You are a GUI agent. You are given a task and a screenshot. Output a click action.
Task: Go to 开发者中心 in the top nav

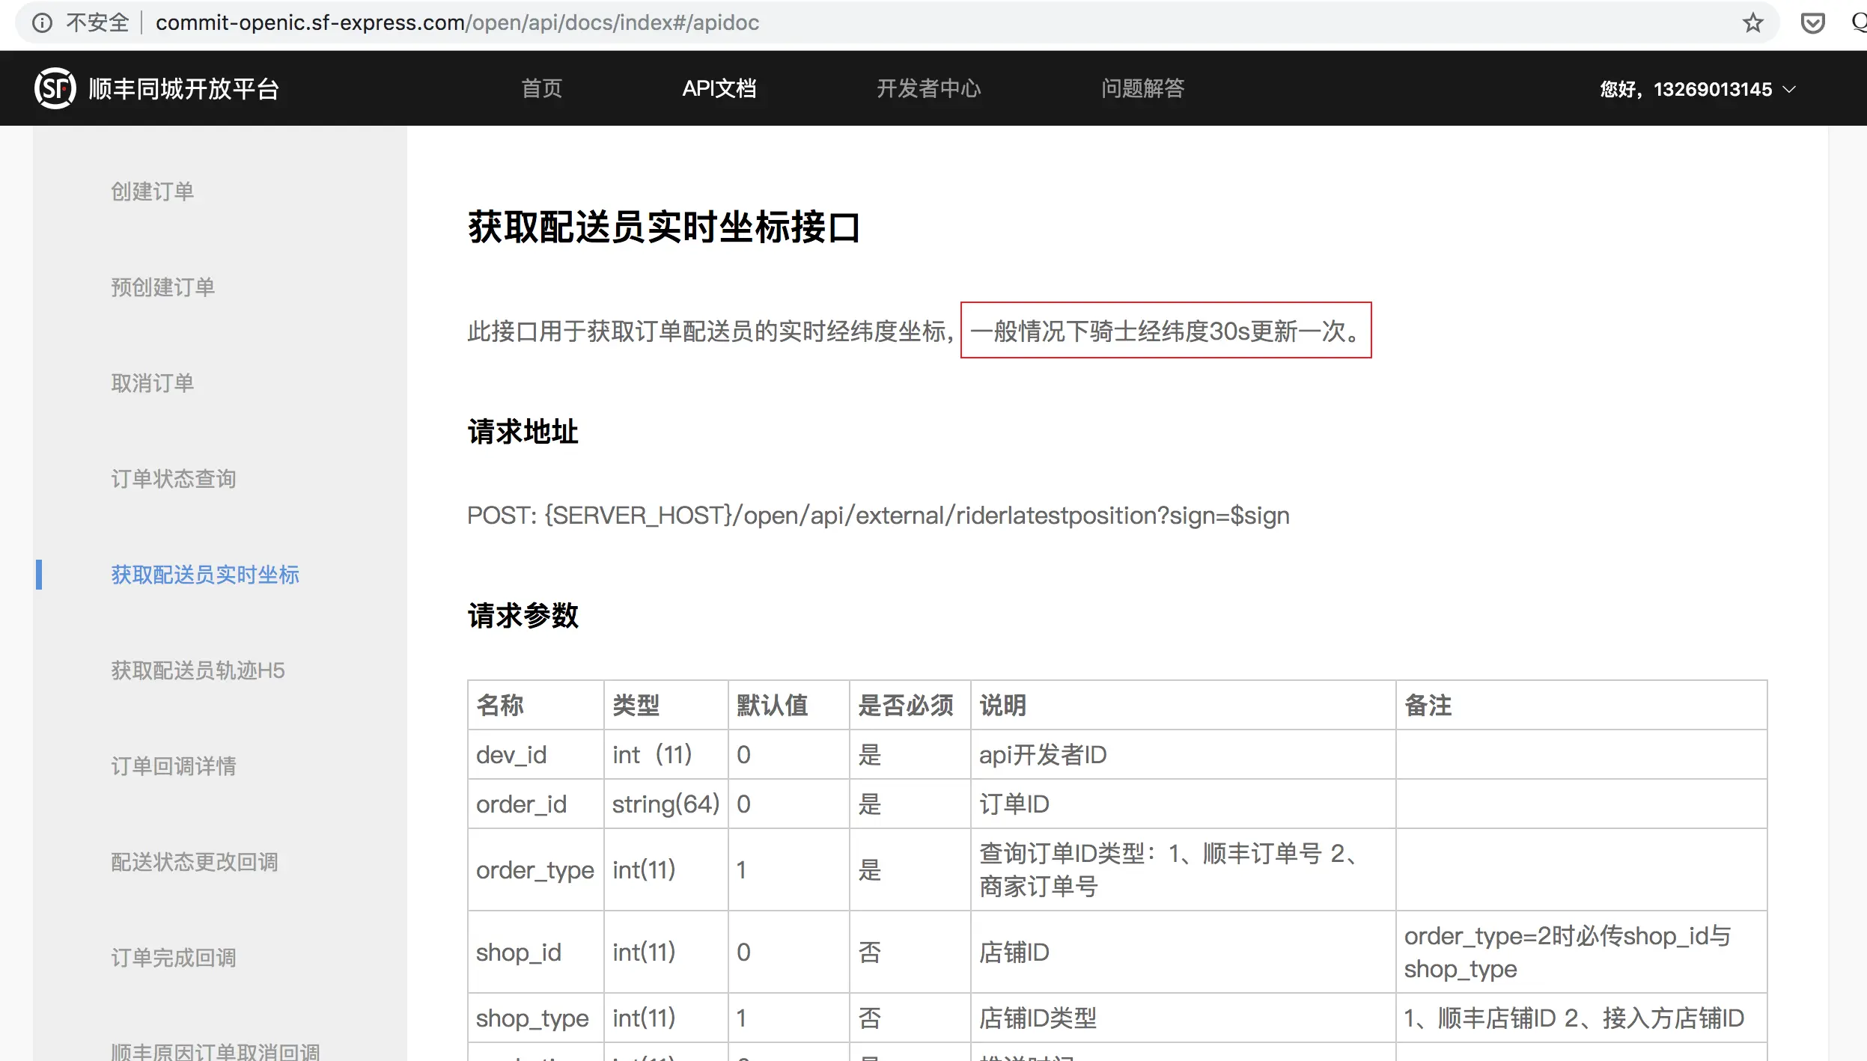(x=928, y=88)
